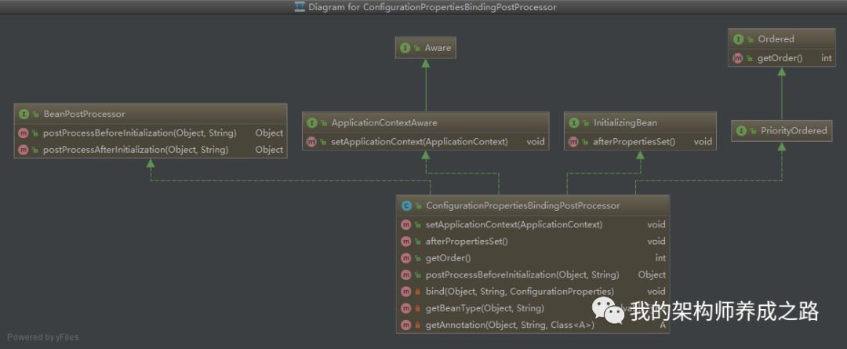847x349 pixels.
Task: Click the ApplicationContextAware interface icon
Action: (x=311, y=122)
